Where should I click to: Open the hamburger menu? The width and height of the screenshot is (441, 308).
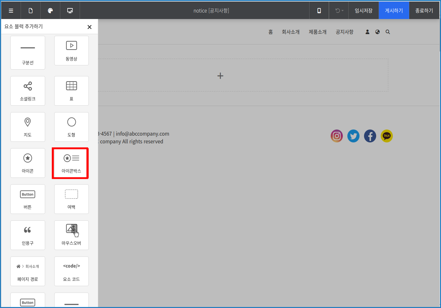(x=11, y=10)
